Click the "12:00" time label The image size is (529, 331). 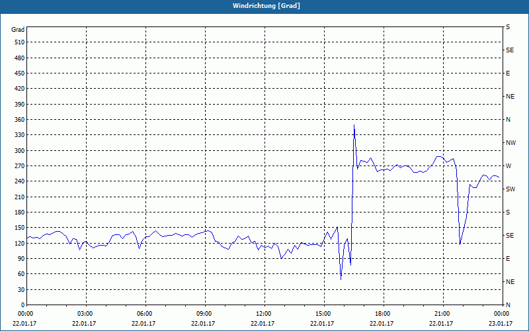pyautogui.click(x=265, y=314)
